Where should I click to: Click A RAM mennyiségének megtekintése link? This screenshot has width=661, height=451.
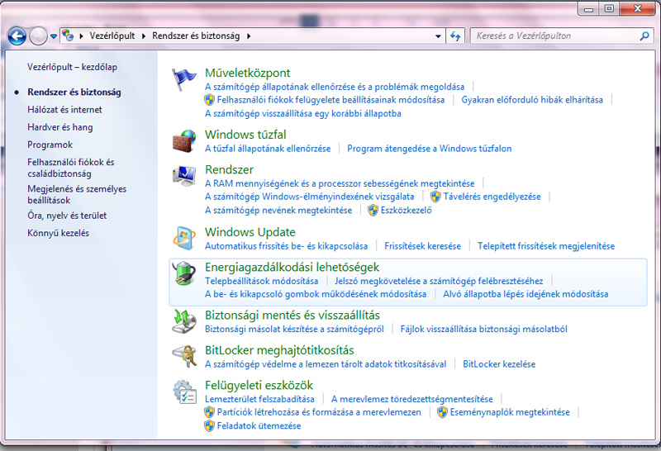click(x=340, y=183)
